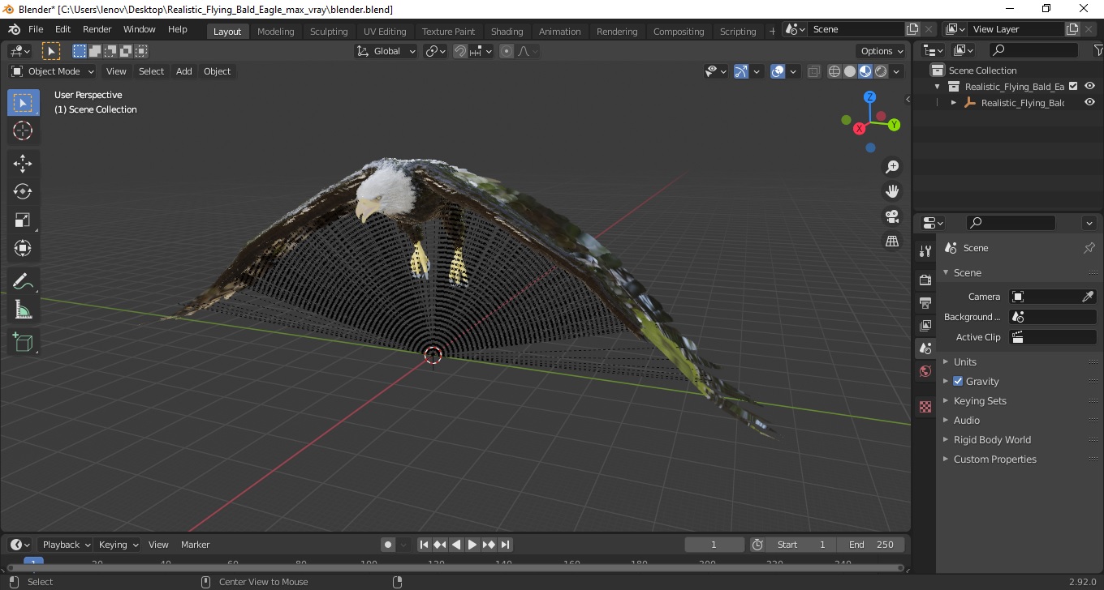Image resolution: width=1104 pixels, height=590 pixels.
Task: Select the Rotate tool
Action: 23,192
